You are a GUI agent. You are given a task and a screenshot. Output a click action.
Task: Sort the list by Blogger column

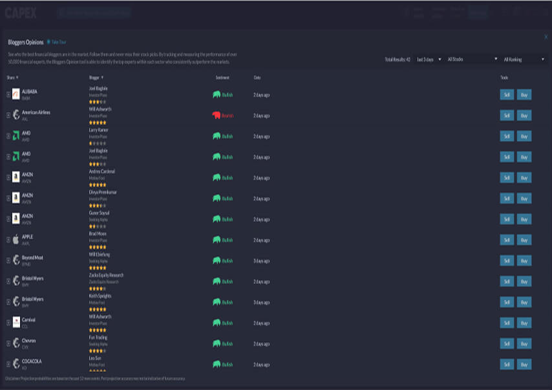[96, 78]
